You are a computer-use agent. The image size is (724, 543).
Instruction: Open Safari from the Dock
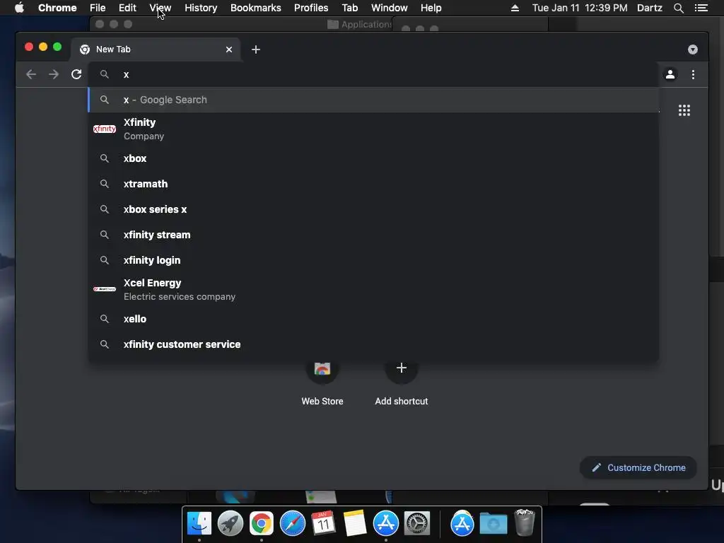(292, 524)
